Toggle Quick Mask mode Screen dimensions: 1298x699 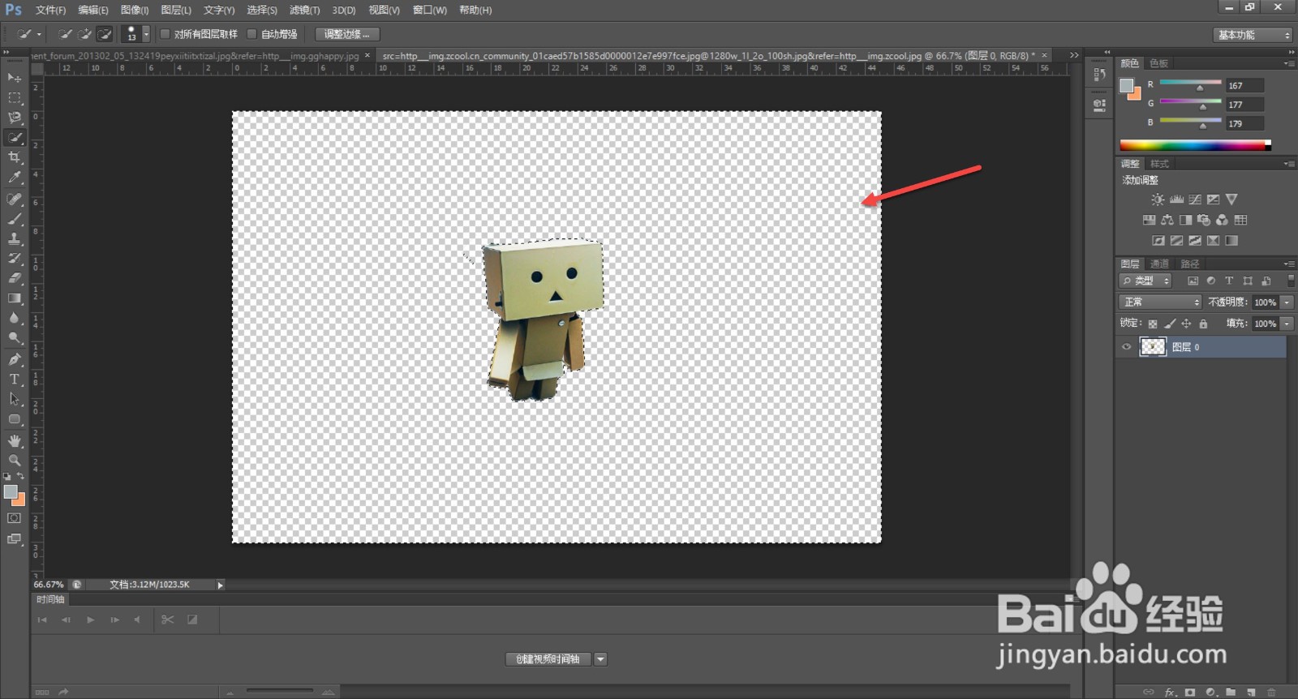click(x=15, y=518)
